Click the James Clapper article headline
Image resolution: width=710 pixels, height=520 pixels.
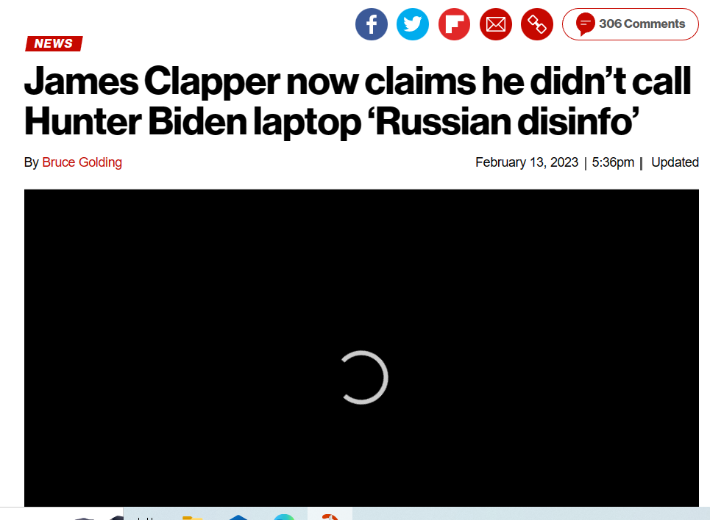(358, 101)
